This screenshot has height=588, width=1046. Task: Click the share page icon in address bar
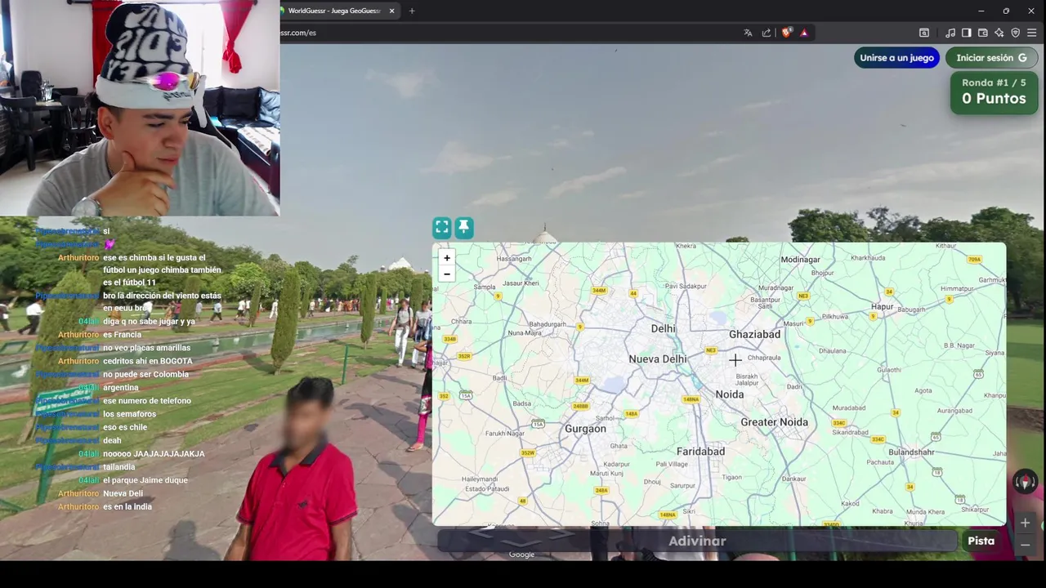[767, 33]
